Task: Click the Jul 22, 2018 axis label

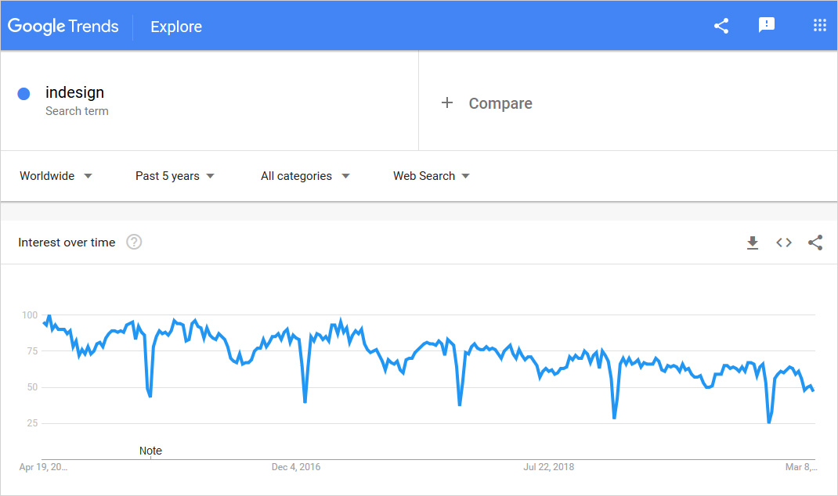Action: pyautogui.click(x=548, y=467)
